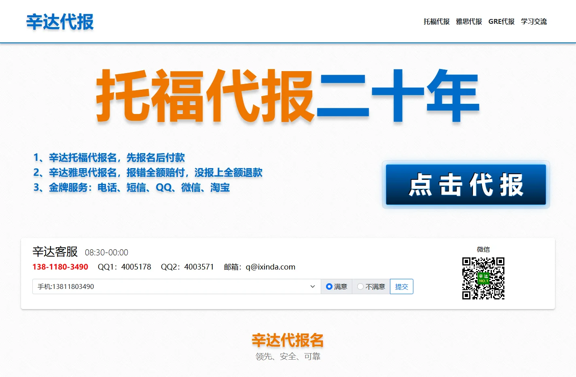The height and width of the screenshot is (377, 576).
Task: Submit feedback with the 提交 button
Action: tap(402, 286)
